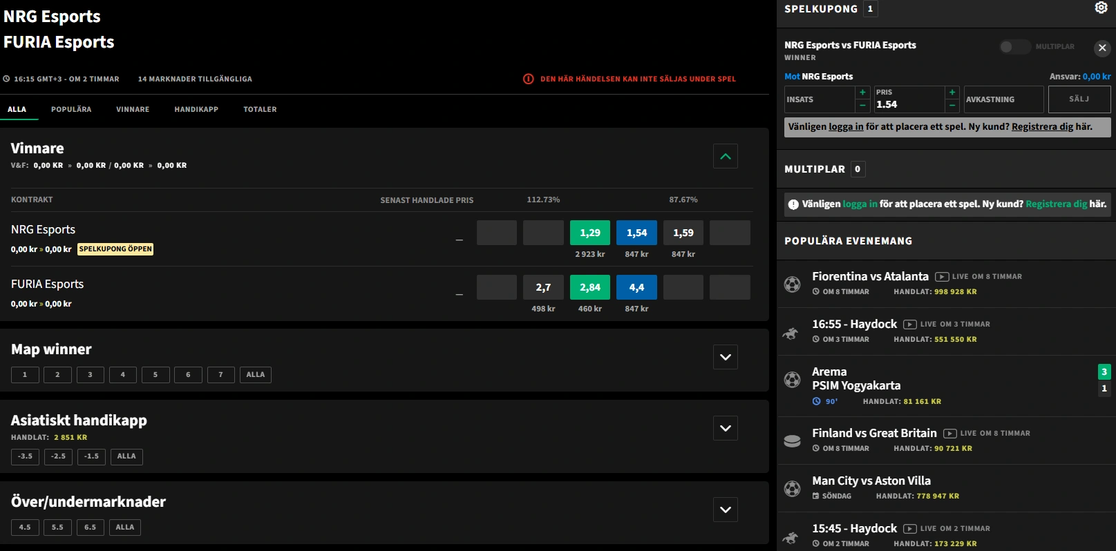Select Asiatiskt handikapp Alla filter
The width and height of the screenshot is (1116, 551).
tap(126, 456)
